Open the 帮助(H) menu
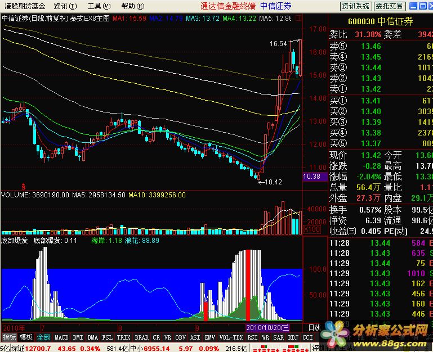The image size is (433, 352). (x=133, y=6)
